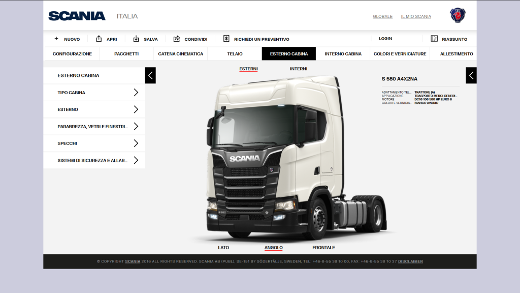Image resolution: width=520 pixels, height=293 pixels.
Task: Click the Esterno Cabina panel header
Action: (x=94, y=75)
